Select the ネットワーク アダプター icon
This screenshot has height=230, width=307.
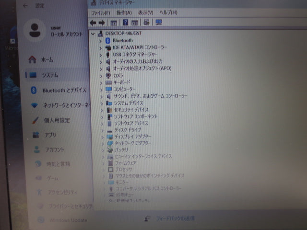[x=110, y=143]
